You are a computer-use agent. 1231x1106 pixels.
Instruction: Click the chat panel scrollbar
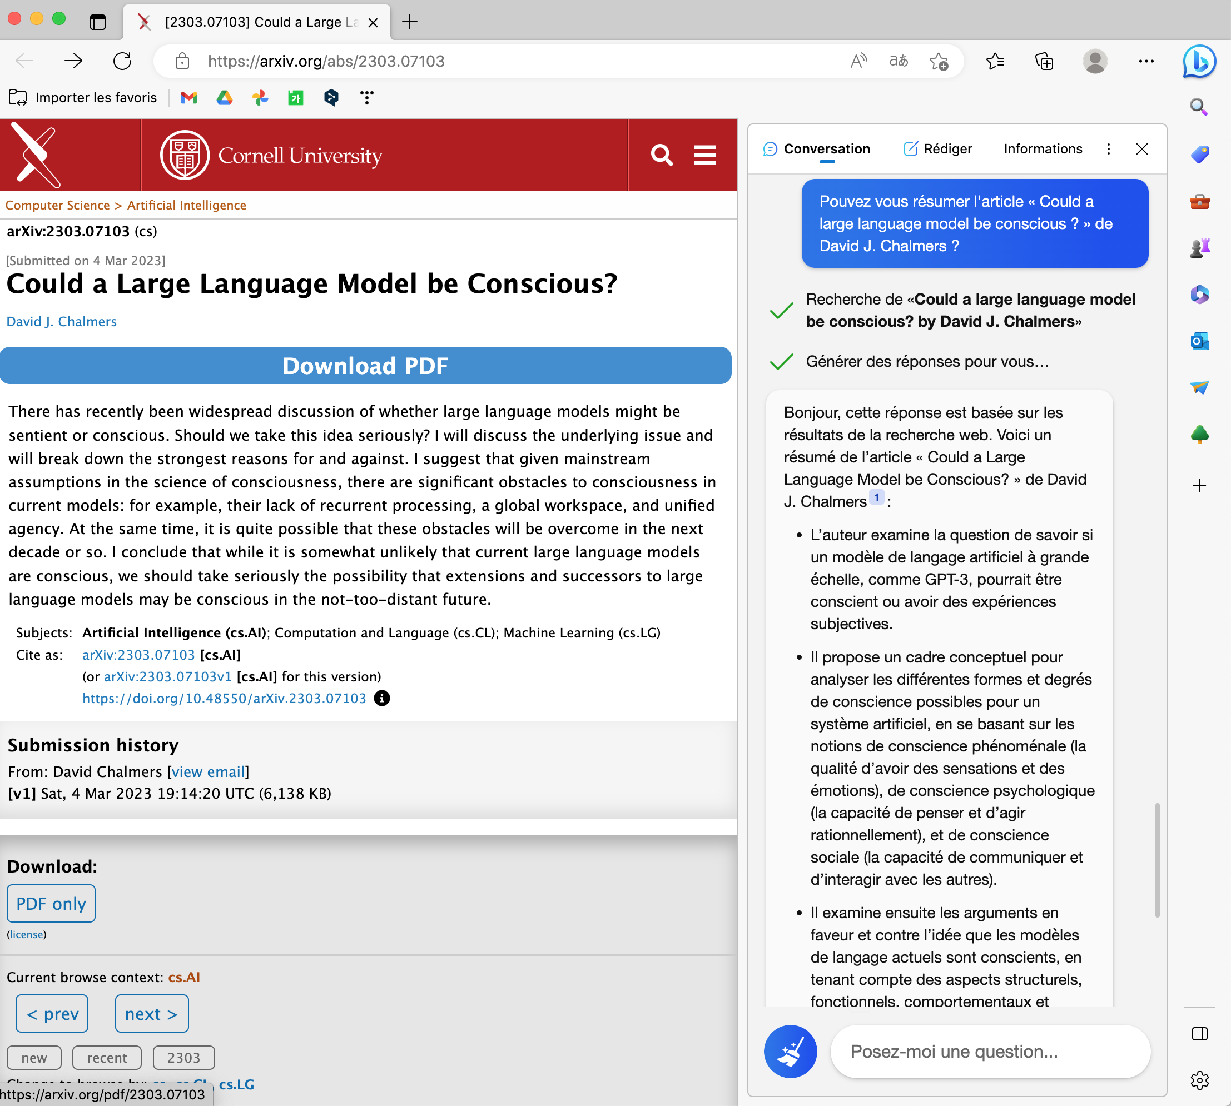[1157, 860]
